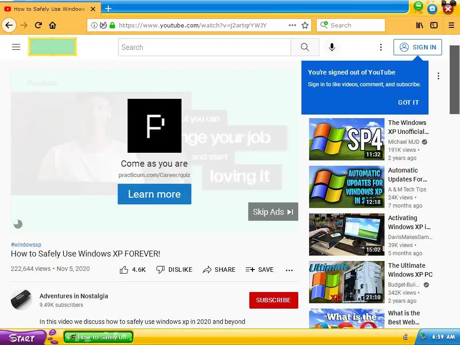Click the Practicum 'P' ad logo
460x345 pixels.
[x=155, y=126]
